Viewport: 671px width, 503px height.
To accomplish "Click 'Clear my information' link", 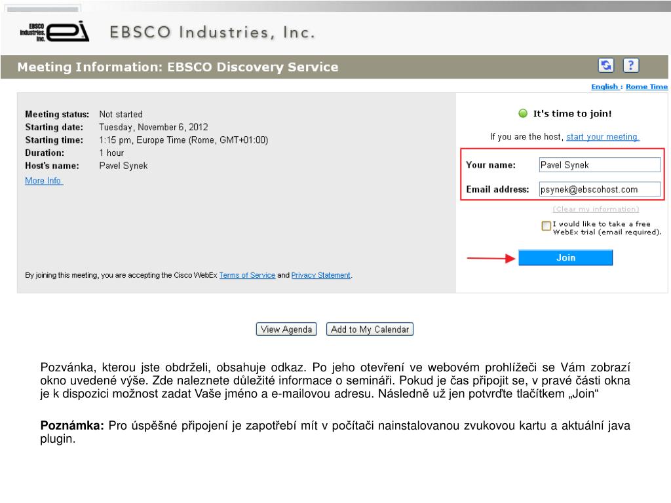I will 596,209.
